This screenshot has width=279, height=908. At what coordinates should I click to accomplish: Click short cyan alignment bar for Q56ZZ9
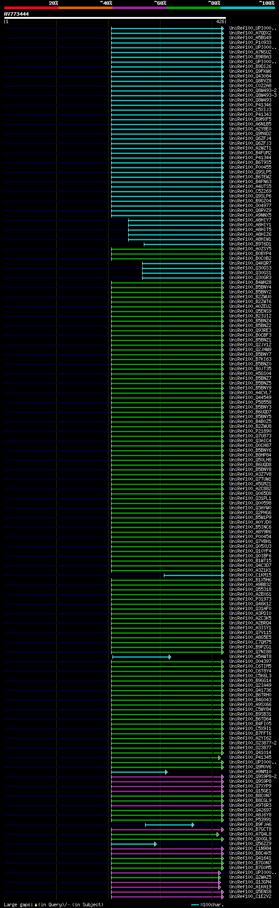(x=134, y=844)
